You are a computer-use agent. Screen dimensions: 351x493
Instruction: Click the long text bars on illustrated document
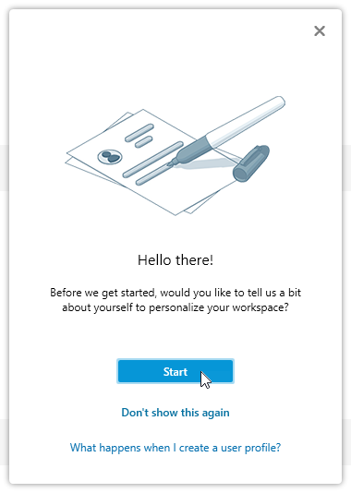152,162
